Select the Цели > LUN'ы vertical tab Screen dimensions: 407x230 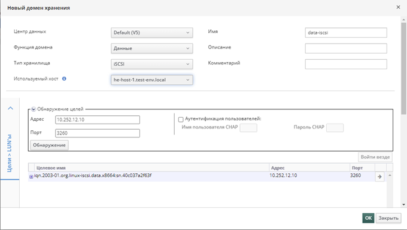click(x=10, y=153)
